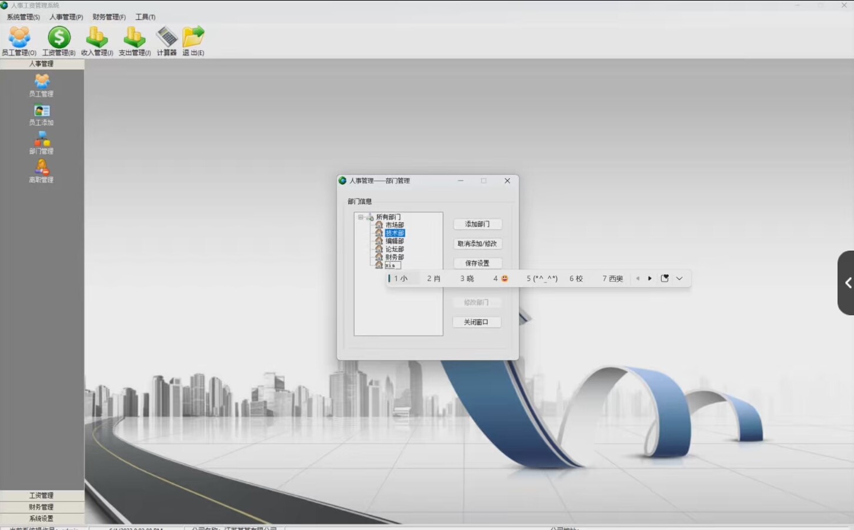Collapse the 所有部门 tree node

click(x=361, y=217)
